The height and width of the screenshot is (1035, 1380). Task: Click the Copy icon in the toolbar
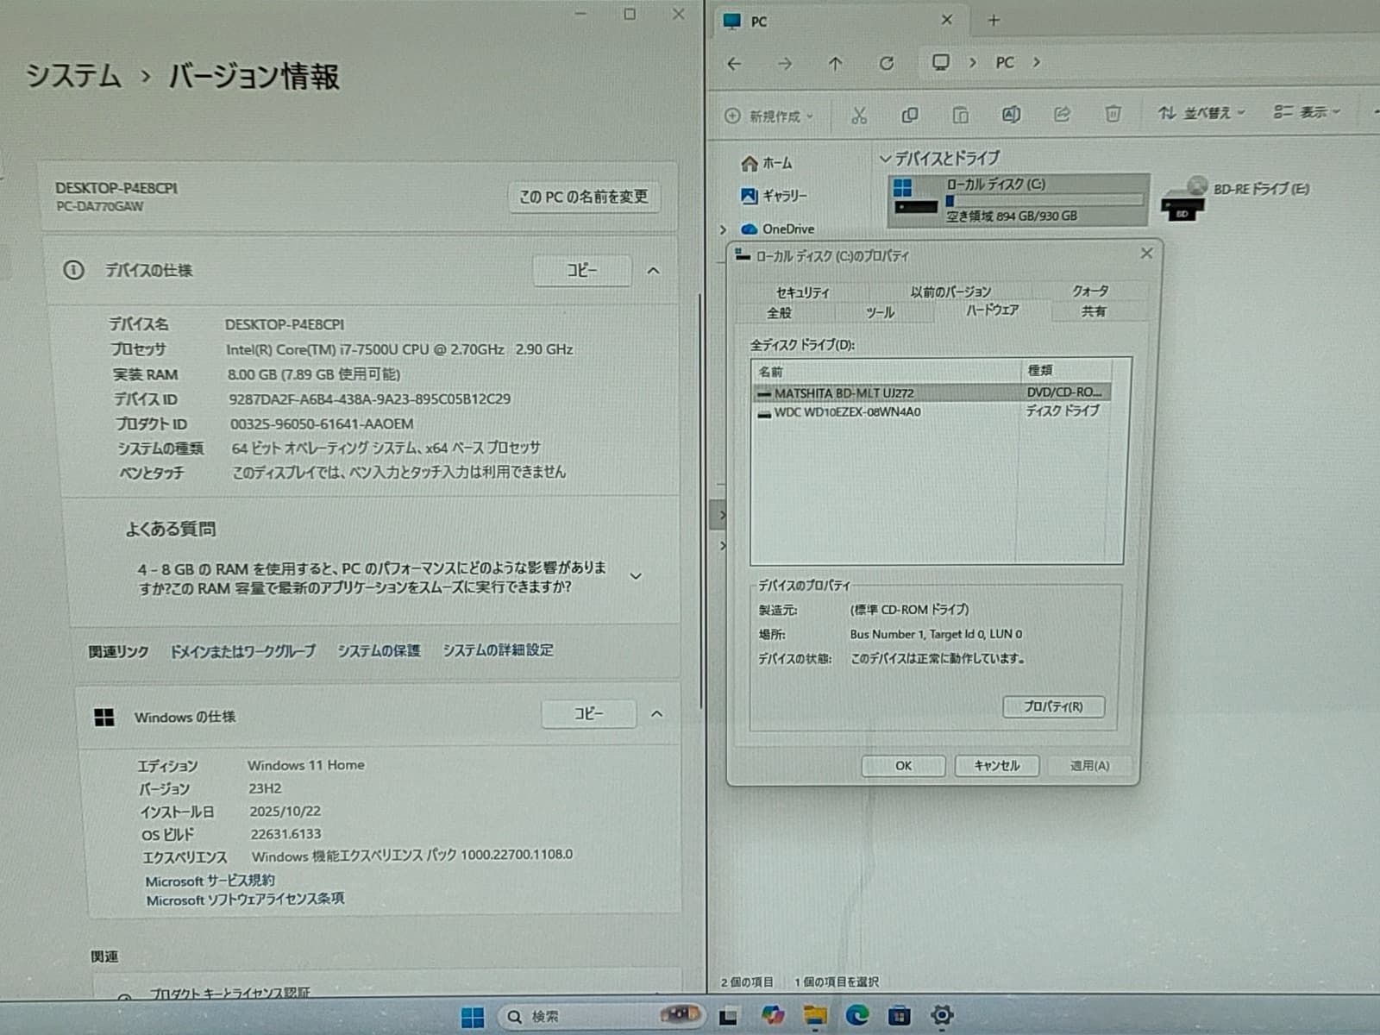[909, 115]
